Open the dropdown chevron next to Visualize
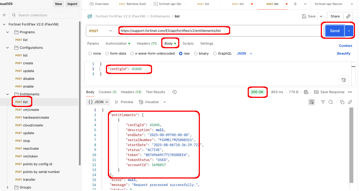This screenshot has width=360, height=191. pos(165,102)
